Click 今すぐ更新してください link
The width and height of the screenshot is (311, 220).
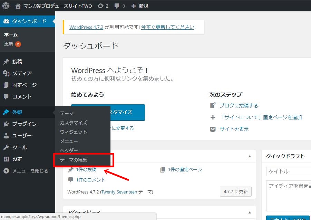(168, 27)
